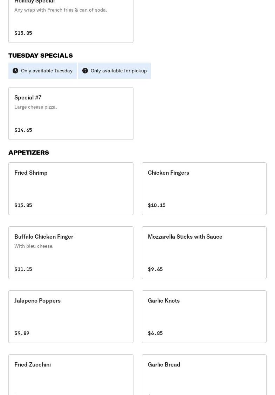
Task: Click the With bleu cheese description
Action: tap(34, 246)
